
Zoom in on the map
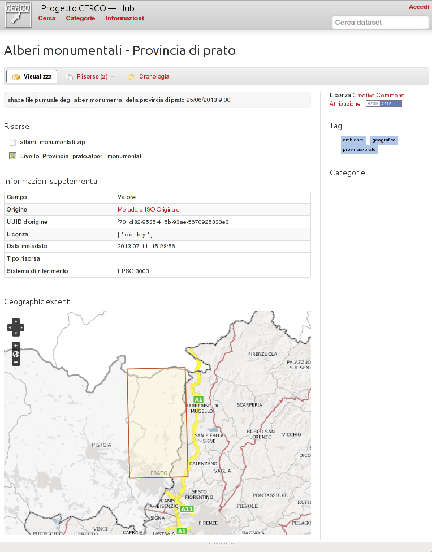pyautogui.click(x=15, y=346)
